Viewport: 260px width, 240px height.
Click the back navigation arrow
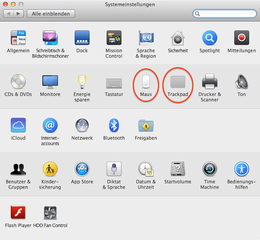click(x=9, y=14)
